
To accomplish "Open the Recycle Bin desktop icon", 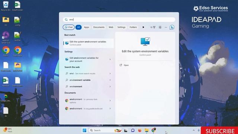I will coord(6,6).
